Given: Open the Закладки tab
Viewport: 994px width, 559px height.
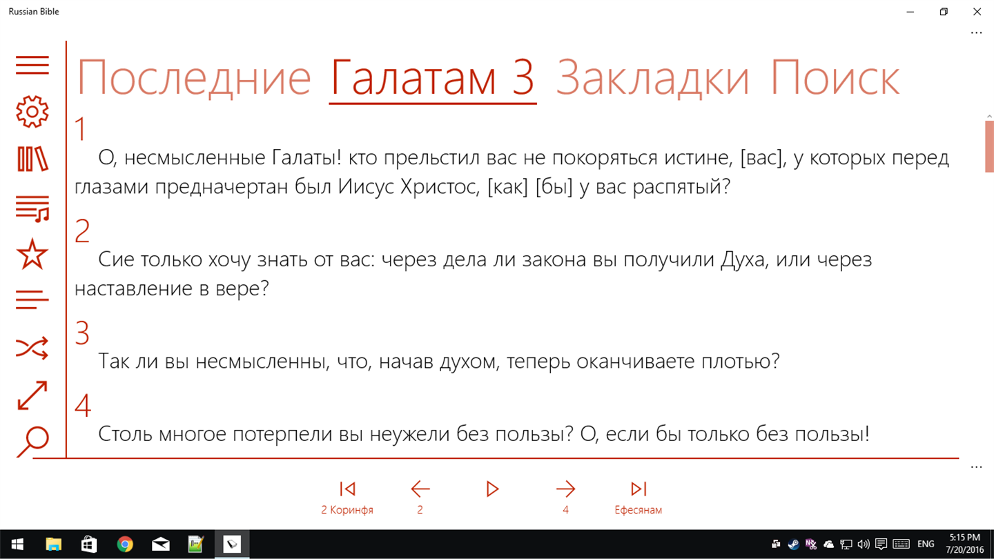Looking at the screenshot, I should click(x=652, y=78).
